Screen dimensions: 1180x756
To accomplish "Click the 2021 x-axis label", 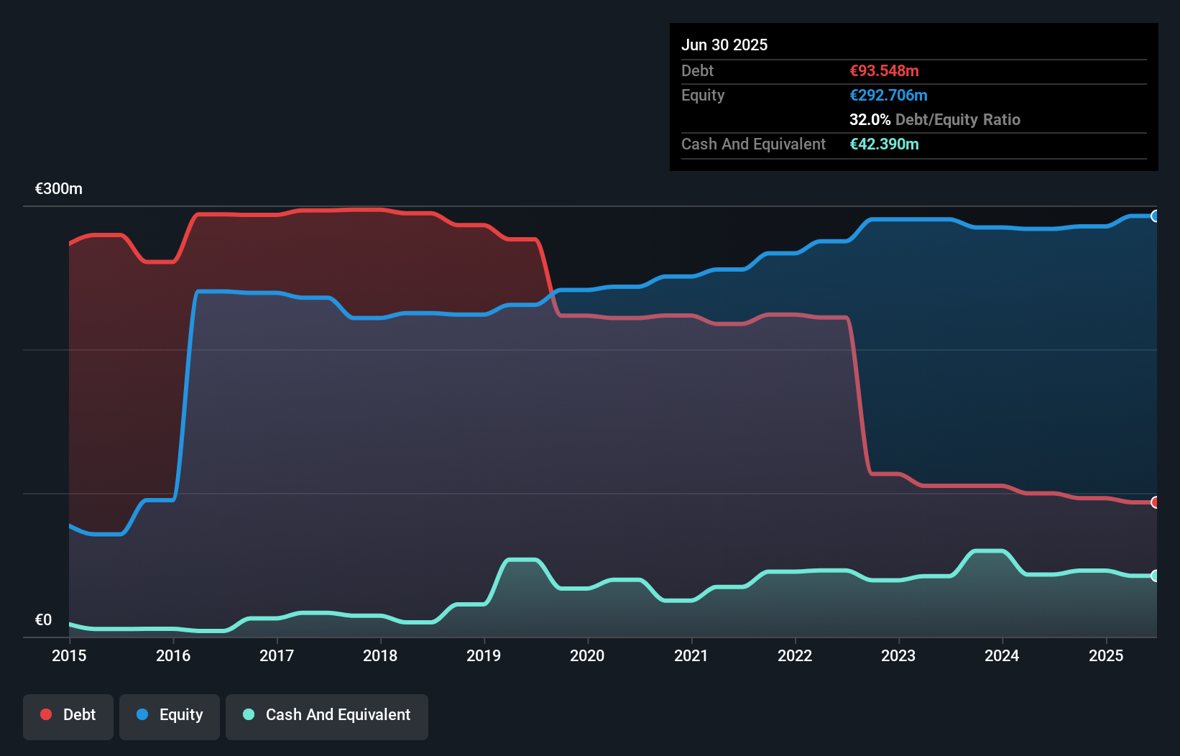I will coord(691,655).
